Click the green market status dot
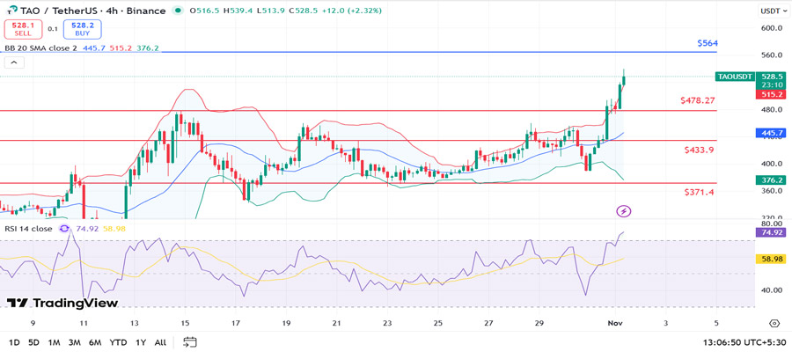The width and height of the screenshot is (792, 352). (x=180, y=11)
